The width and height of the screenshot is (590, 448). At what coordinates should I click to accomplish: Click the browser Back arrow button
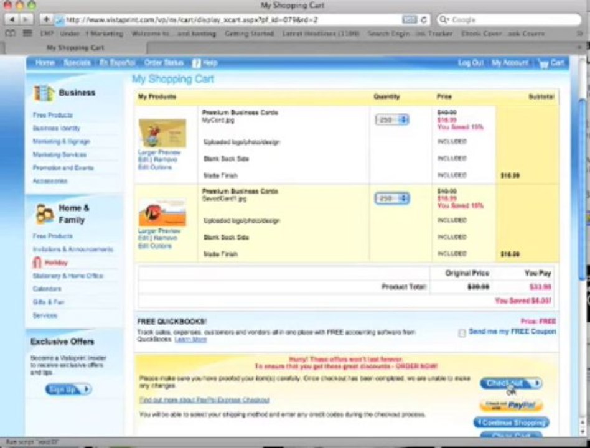pos(12,19)
